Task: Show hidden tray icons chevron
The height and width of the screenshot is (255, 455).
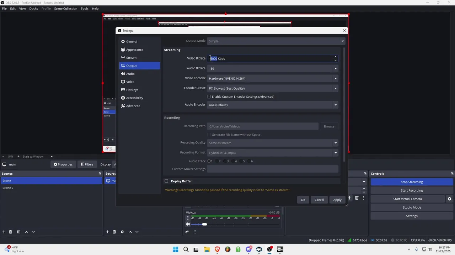Action: pyautogui.click(x=409, y=249)
